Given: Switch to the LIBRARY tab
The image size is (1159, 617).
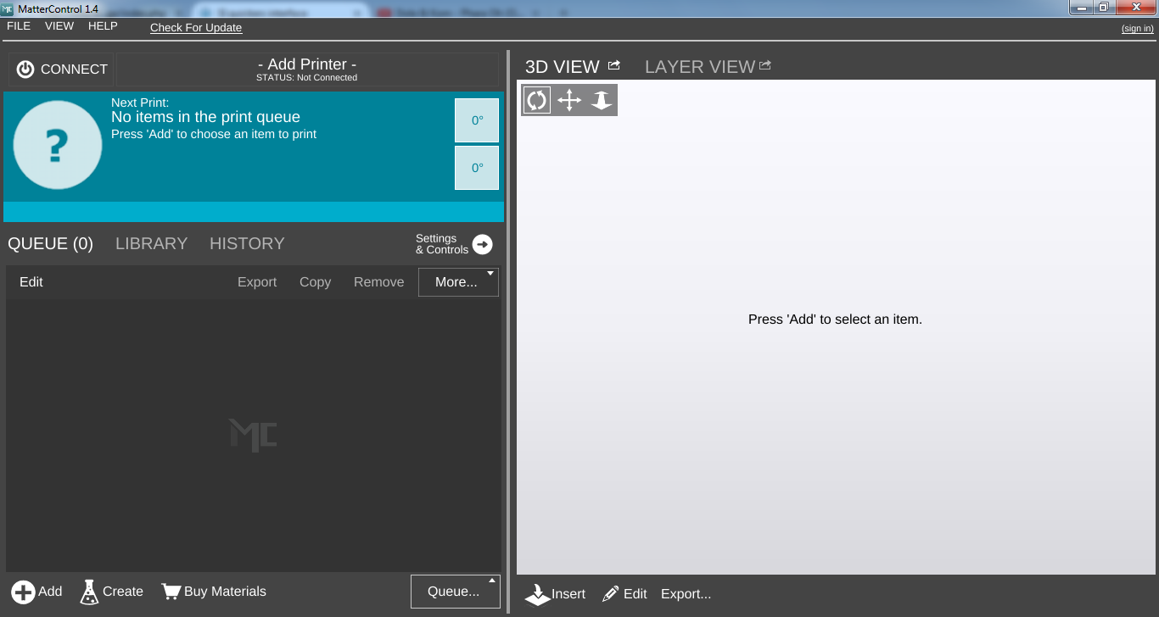Looking at the screenshot, I should (151, 244).
